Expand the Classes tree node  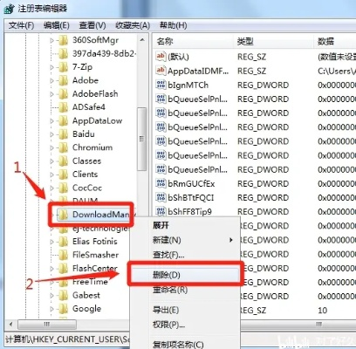[52, 161]
